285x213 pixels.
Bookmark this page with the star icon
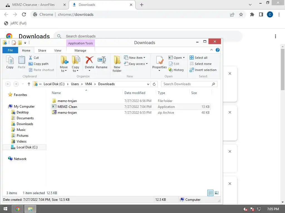point(241,14)
